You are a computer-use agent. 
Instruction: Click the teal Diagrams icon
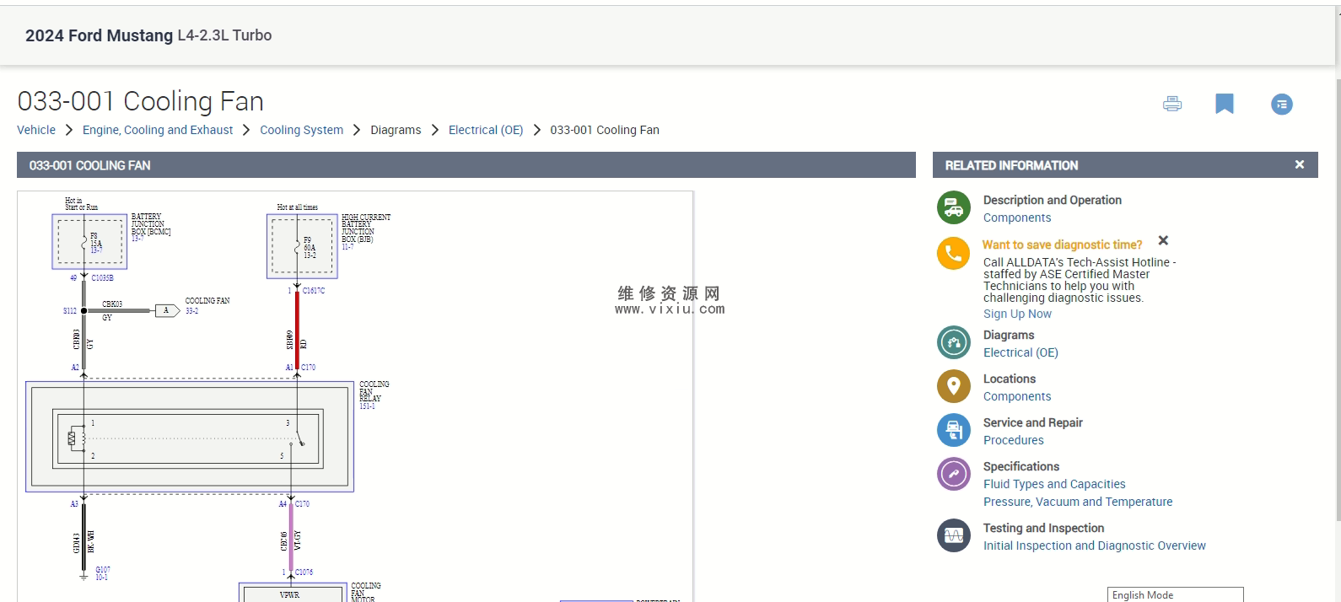click(x=954, y=342)
